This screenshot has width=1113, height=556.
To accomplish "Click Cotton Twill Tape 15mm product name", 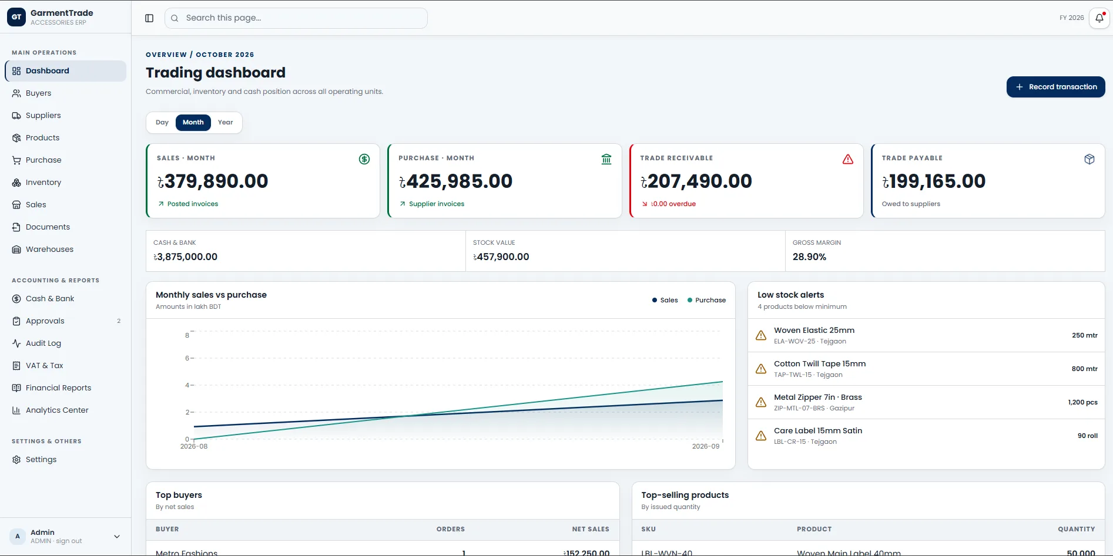I will click(820, 364).
